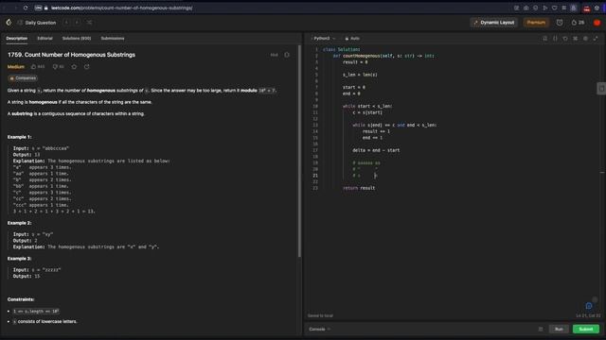Click the Premium button
606x340 pixels.
536,23
